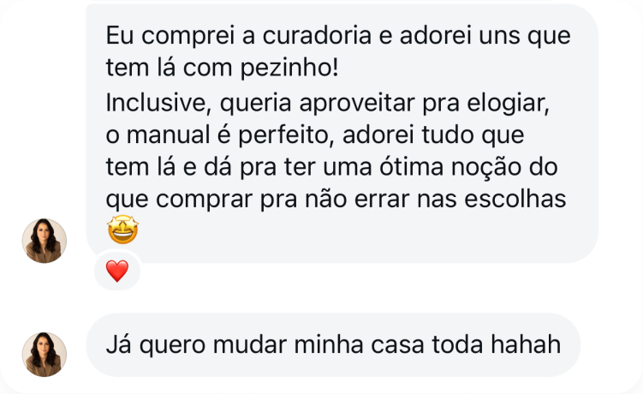Viewport: 643px width, 394px height.
Task: Click the line "que comprar pra não errar"
Action: click(x=336, y=199)
